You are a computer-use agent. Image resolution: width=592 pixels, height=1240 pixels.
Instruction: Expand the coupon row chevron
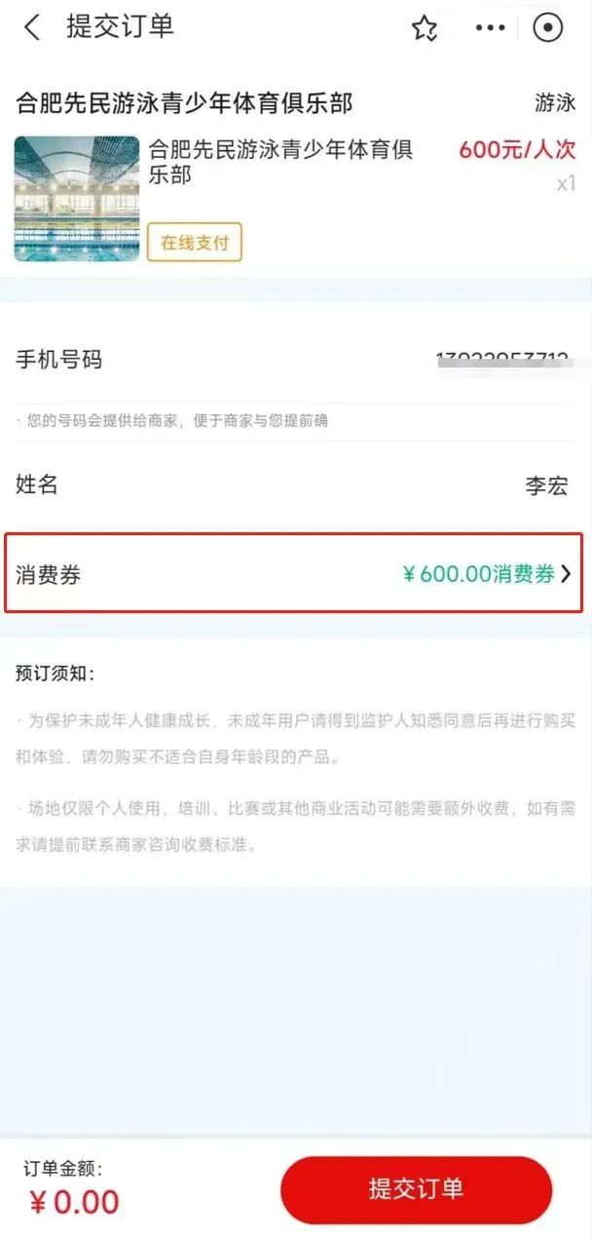(567, 574)
